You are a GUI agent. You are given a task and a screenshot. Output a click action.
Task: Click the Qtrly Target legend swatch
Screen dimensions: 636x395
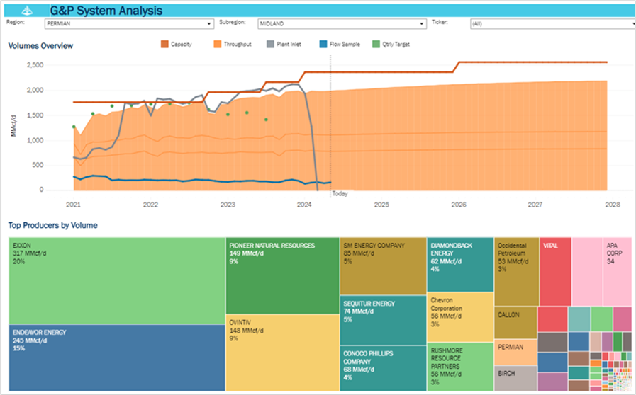[x=376, y=44]
